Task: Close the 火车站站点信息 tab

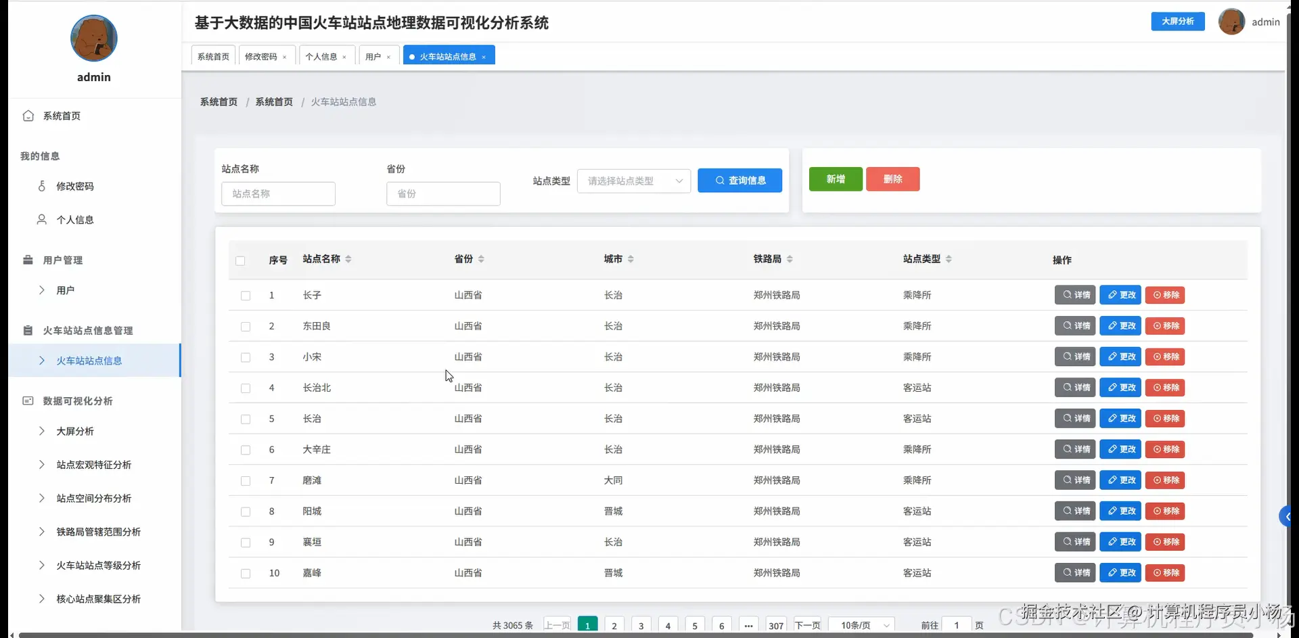Action: 484,57
